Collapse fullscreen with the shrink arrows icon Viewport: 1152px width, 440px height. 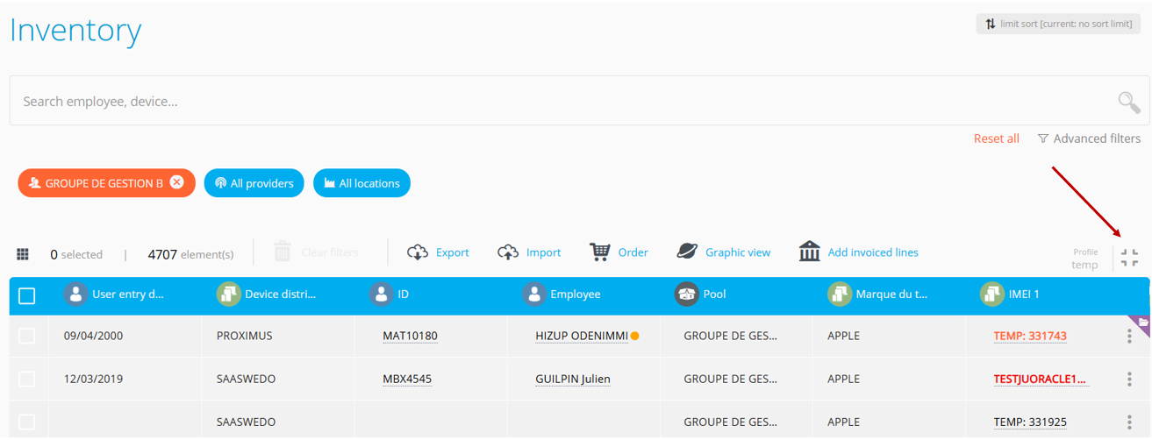[1129, 258]
